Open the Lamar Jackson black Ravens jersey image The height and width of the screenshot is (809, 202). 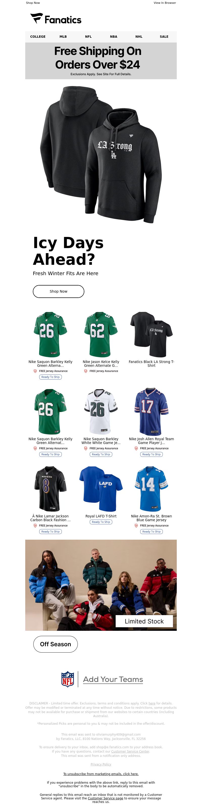(x=50, y=489)
